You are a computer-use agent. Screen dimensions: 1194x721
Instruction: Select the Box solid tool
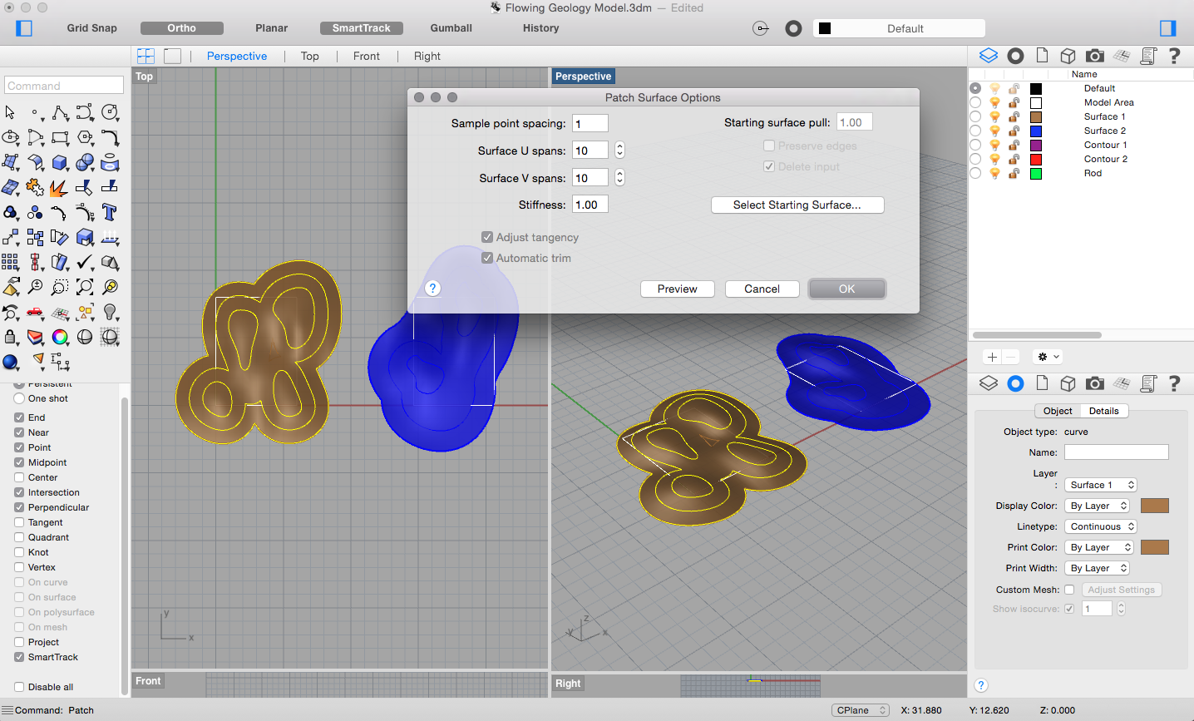[60, 162]
